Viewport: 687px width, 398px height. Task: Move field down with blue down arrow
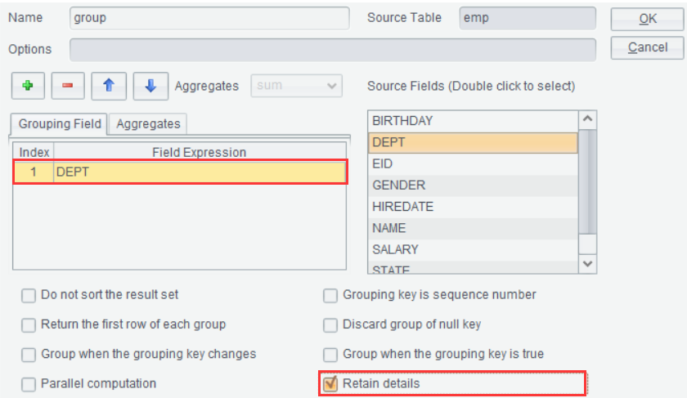click(x=150, y=86)
